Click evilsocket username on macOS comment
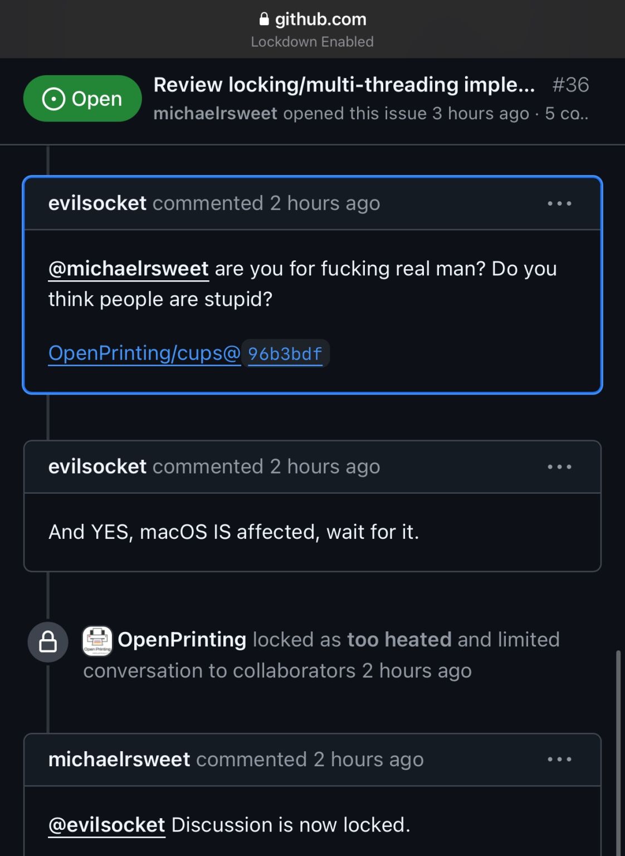This screenshot has width=625, height=856. [97, 467]
